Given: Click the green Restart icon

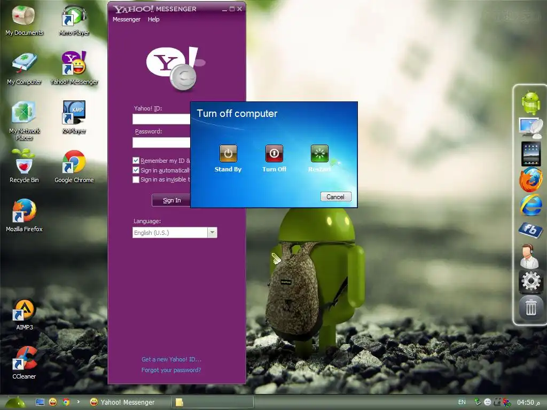Looking at the screenshot, I should point(319,154).
